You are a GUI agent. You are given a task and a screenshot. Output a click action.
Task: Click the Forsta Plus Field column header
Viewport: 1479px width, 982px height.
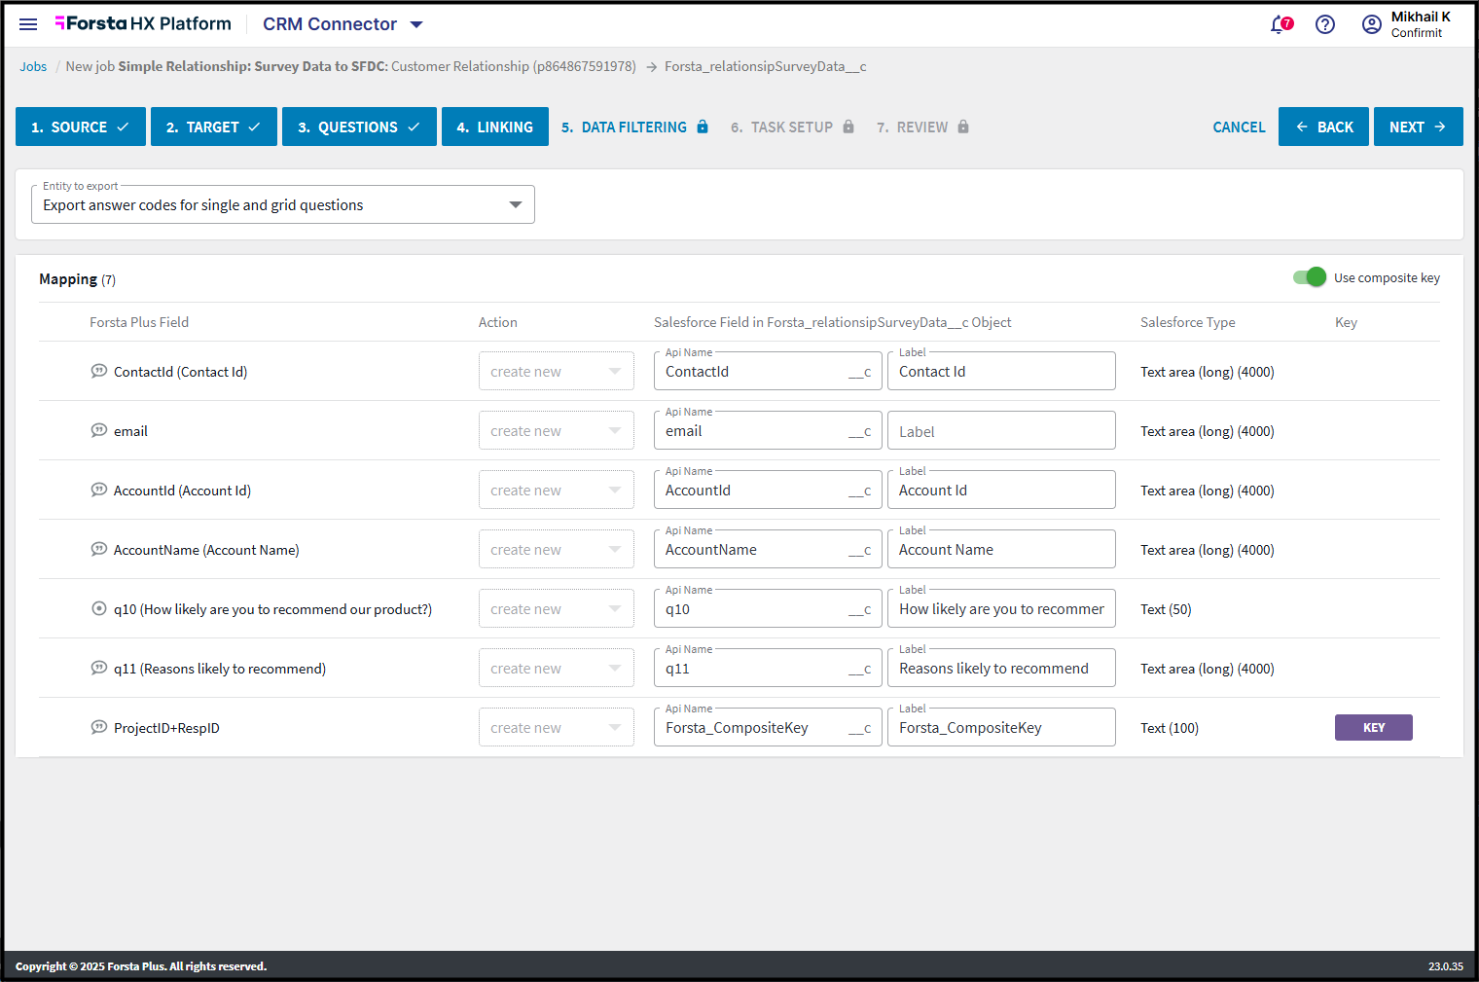(139, 322)
